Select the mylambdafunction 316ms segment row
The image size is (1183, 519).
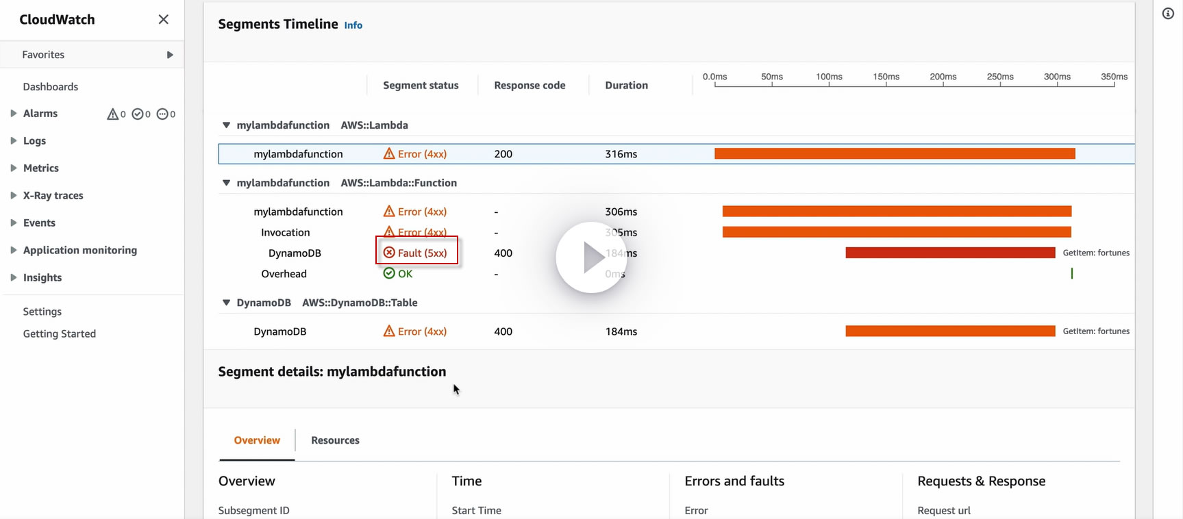(x=676, y=154)
